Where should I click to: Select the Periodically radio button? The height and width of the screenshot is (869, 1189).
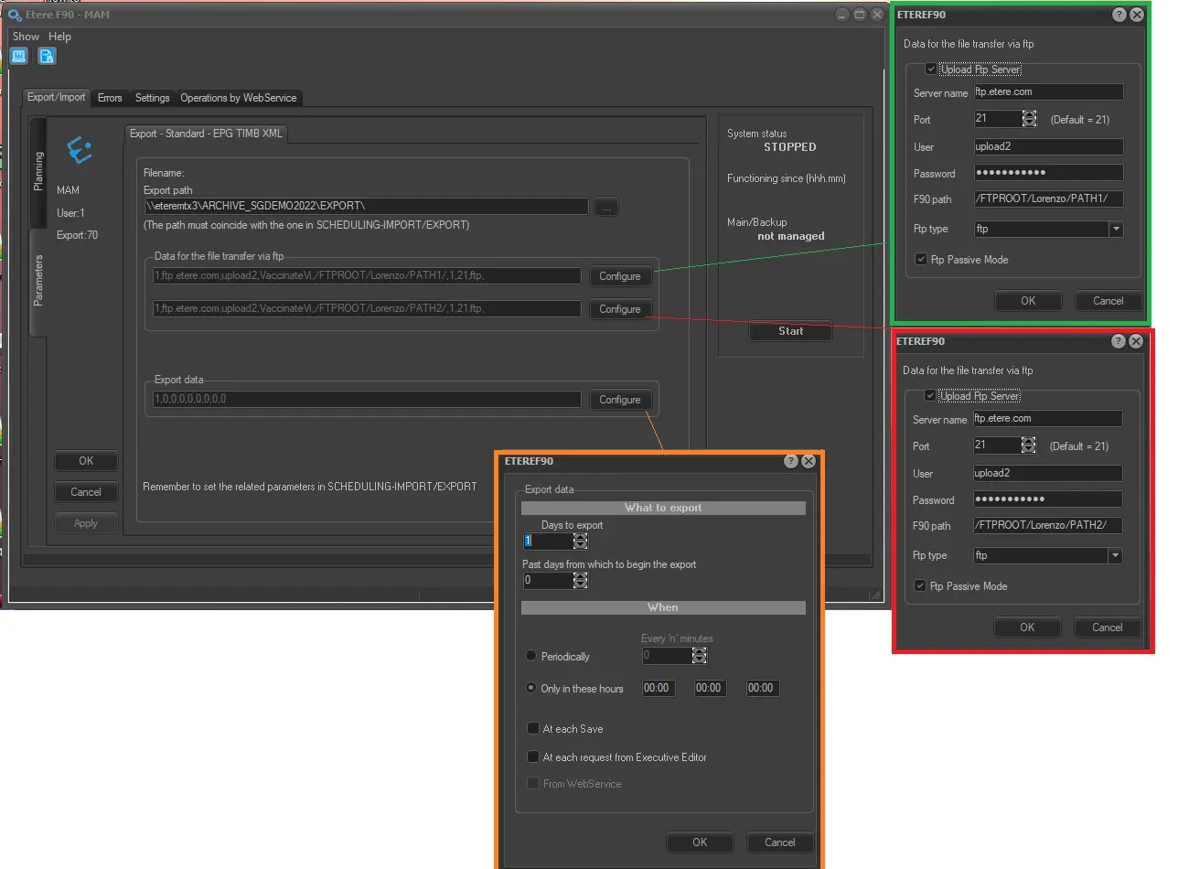click(x=530, y=656)
